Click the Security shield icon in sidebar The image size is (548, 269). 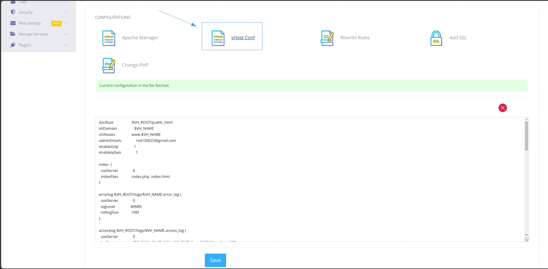tap(13, 12)
